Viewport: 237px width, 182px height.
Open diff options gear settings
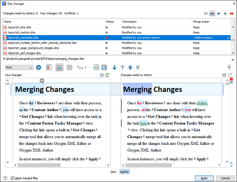tap(39, 67)
